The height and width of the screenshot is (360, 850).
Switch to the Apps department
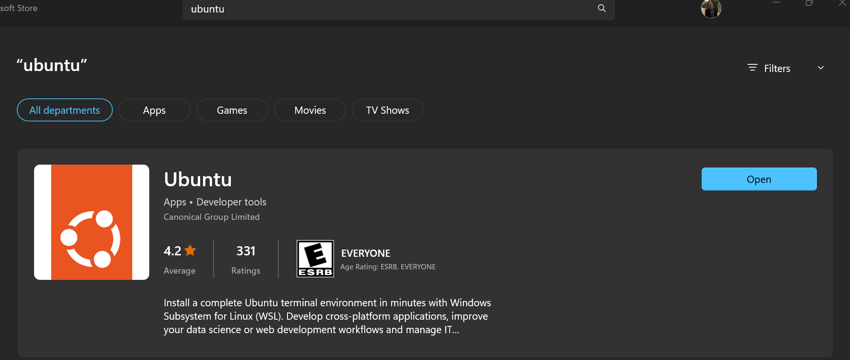(x=155, y=110)
